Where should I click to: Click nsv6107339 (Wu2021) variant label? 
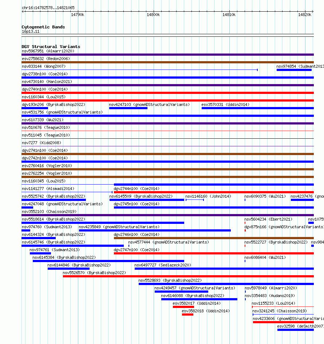43,120
